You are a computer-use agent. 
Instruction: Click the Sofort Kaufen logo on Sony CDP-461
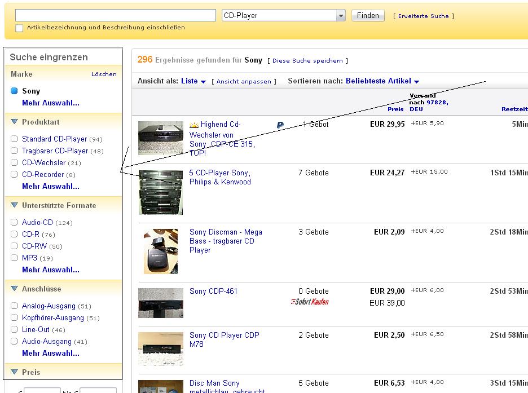tap(310, 302)
